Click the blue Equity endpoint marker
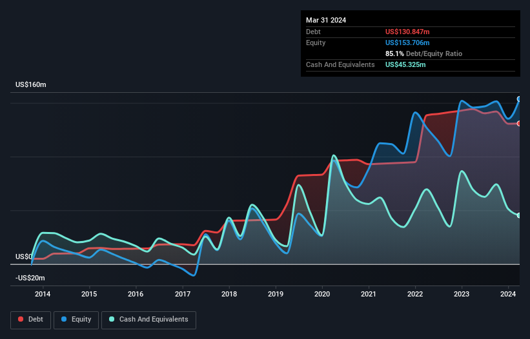530x339 pixels. click(519, 99)
